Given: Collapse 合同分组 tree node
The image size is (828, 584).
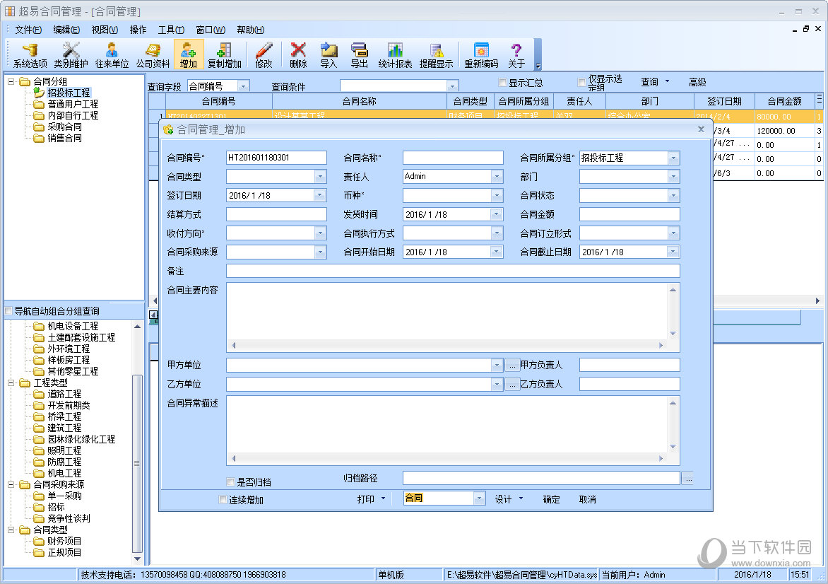Looking at the screenshot, I should pos(11,81).
